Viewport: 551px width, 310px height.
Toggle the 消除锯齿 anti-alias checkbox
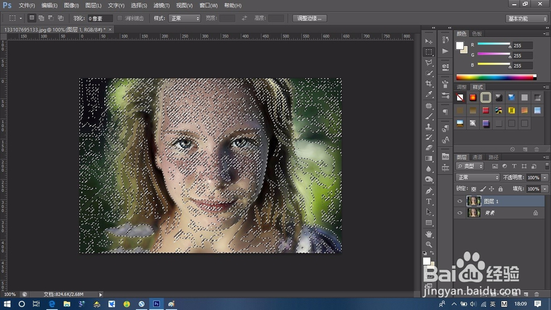point(120,18)
